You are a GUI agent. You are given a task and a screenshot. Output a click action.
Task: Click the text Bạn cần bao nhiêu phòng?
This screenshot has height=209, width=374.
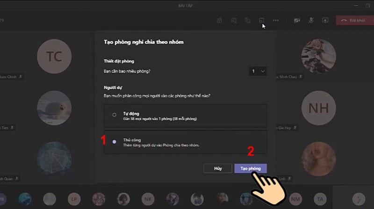click(x=127, y=71)
